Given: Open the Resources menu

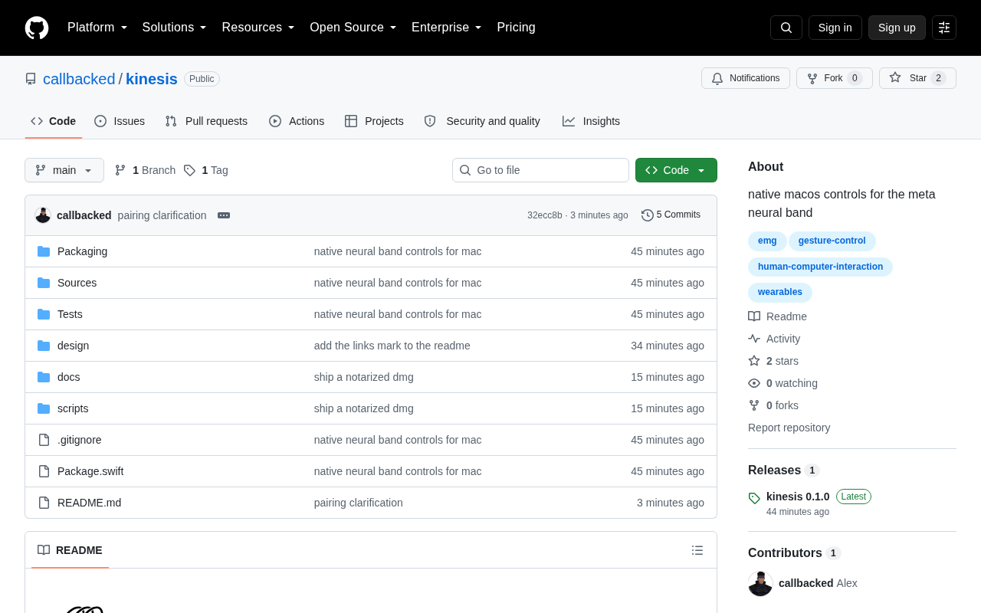Looking at the screenshot, I should click(258, 28).
